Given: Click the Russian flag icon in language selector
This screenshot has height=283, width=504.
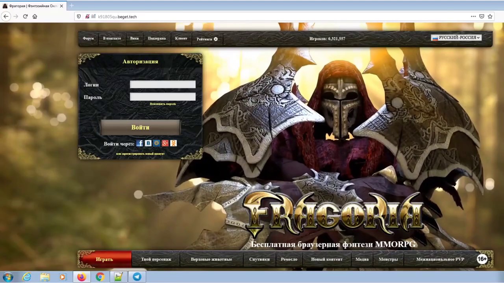Looking at the screenshot, I should click(435, 38).
